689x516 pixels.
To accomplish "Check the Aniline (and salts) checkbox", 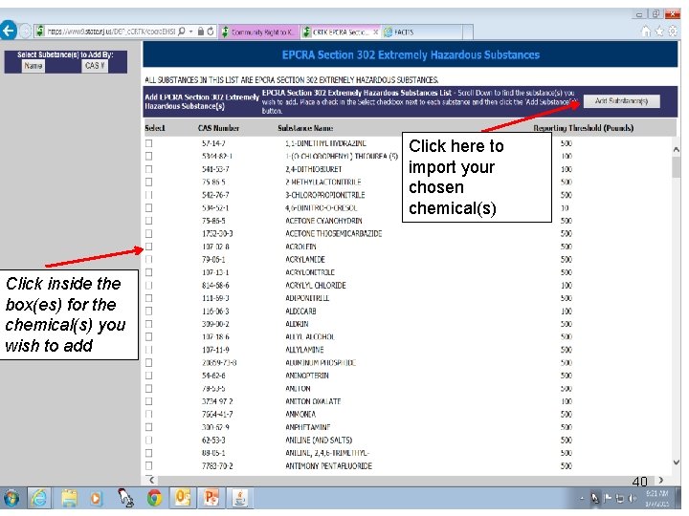I will (149, 441).
